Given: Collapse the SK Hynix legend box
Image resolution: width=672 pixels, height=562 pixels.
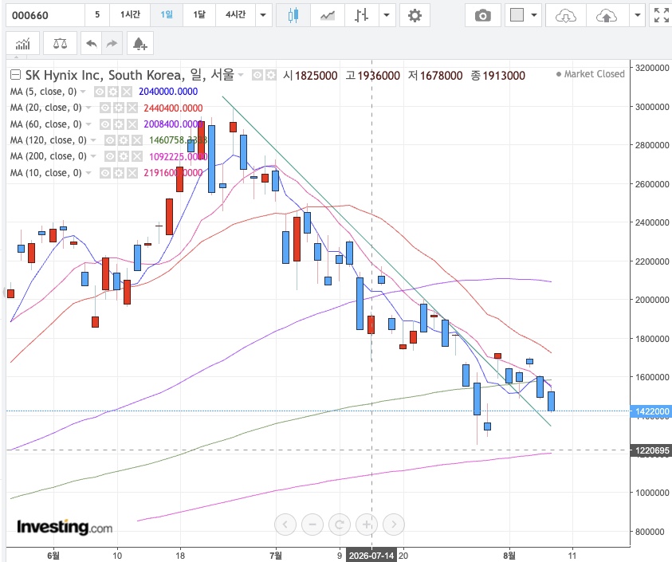Looking at the screenshot, I should click(x=15, y=75).
